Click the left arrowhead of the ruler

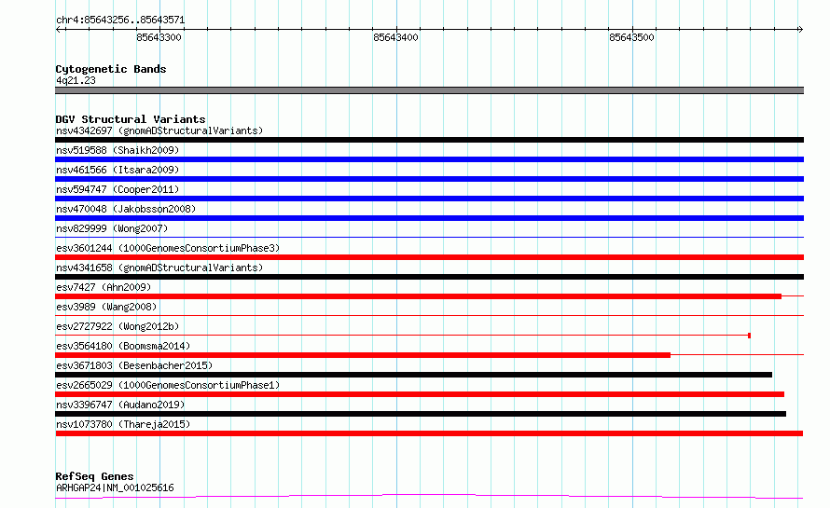click(58, 29)
